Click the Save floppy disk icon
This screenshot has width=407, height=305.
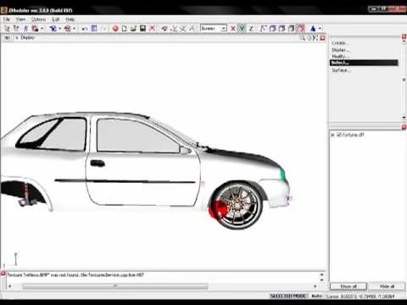(142, 29)
